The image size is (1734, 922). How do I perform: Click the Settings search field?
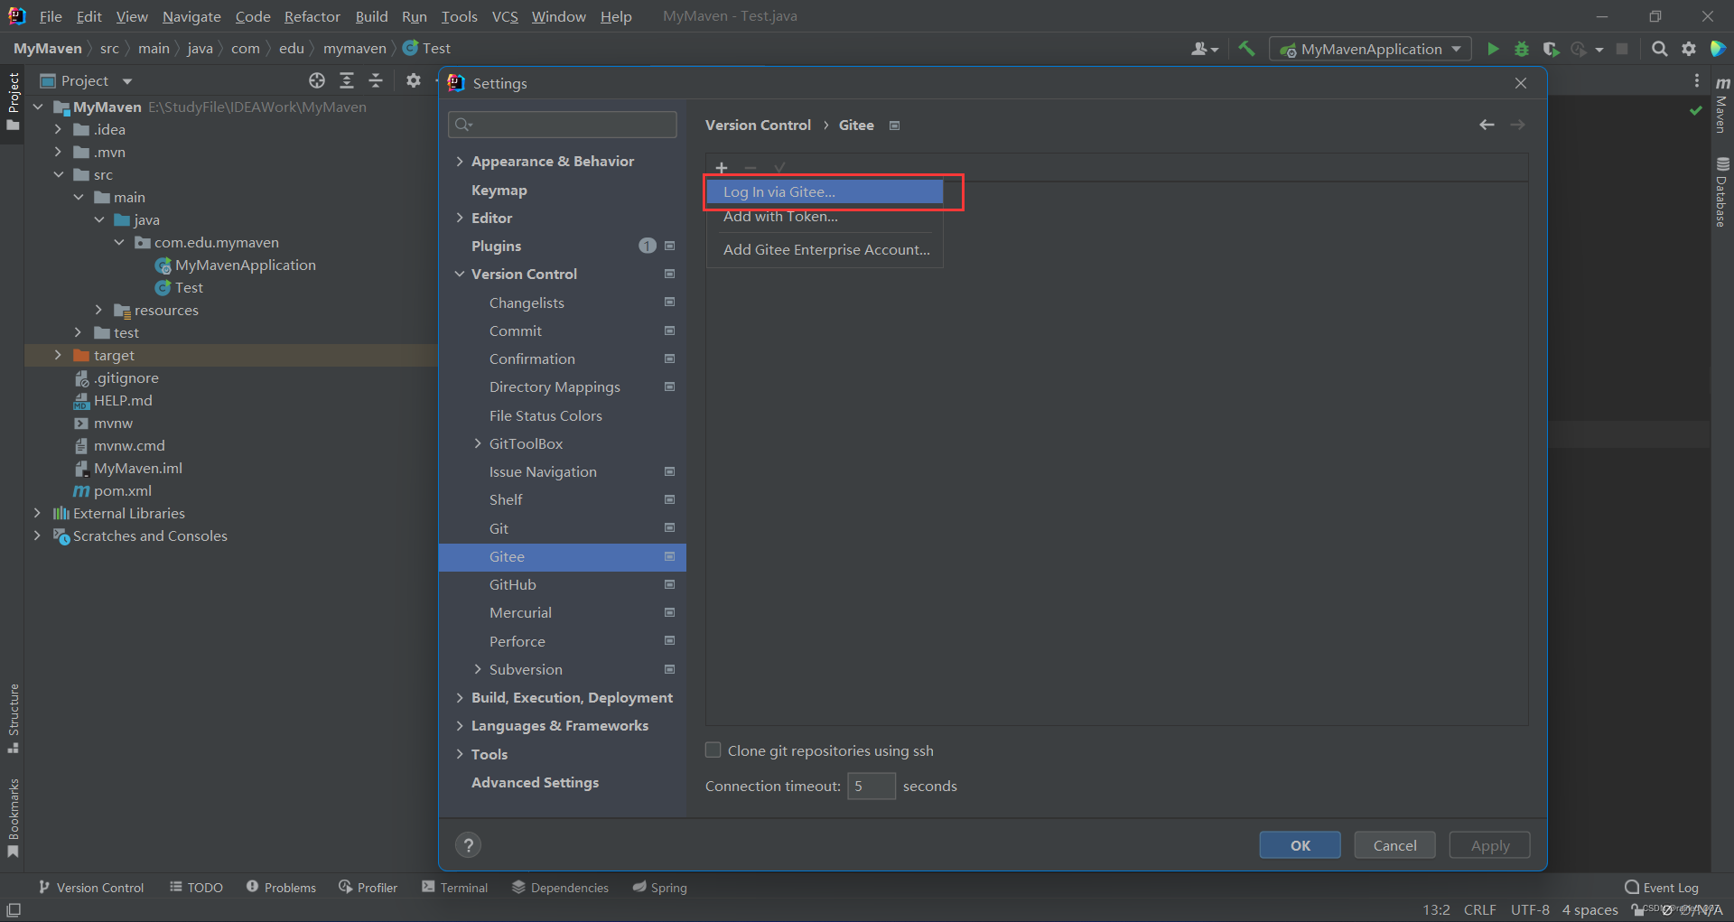(x=562, y=125)
